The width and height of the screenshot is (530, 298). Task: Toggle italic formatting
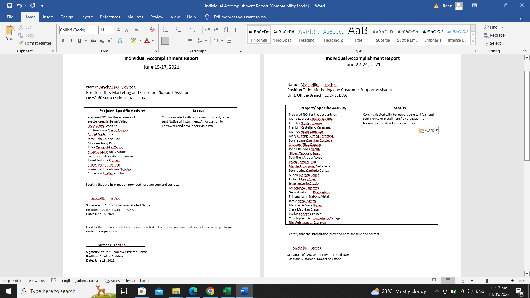(71, 41)
